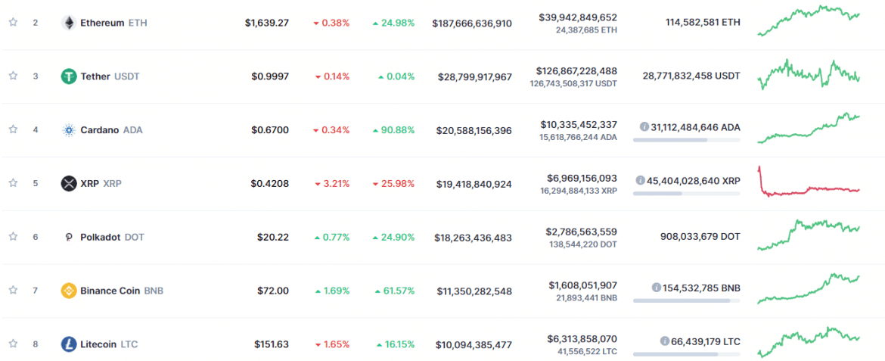Click XRP's volume figure $6,969,156,093

(x=582, y=178)
